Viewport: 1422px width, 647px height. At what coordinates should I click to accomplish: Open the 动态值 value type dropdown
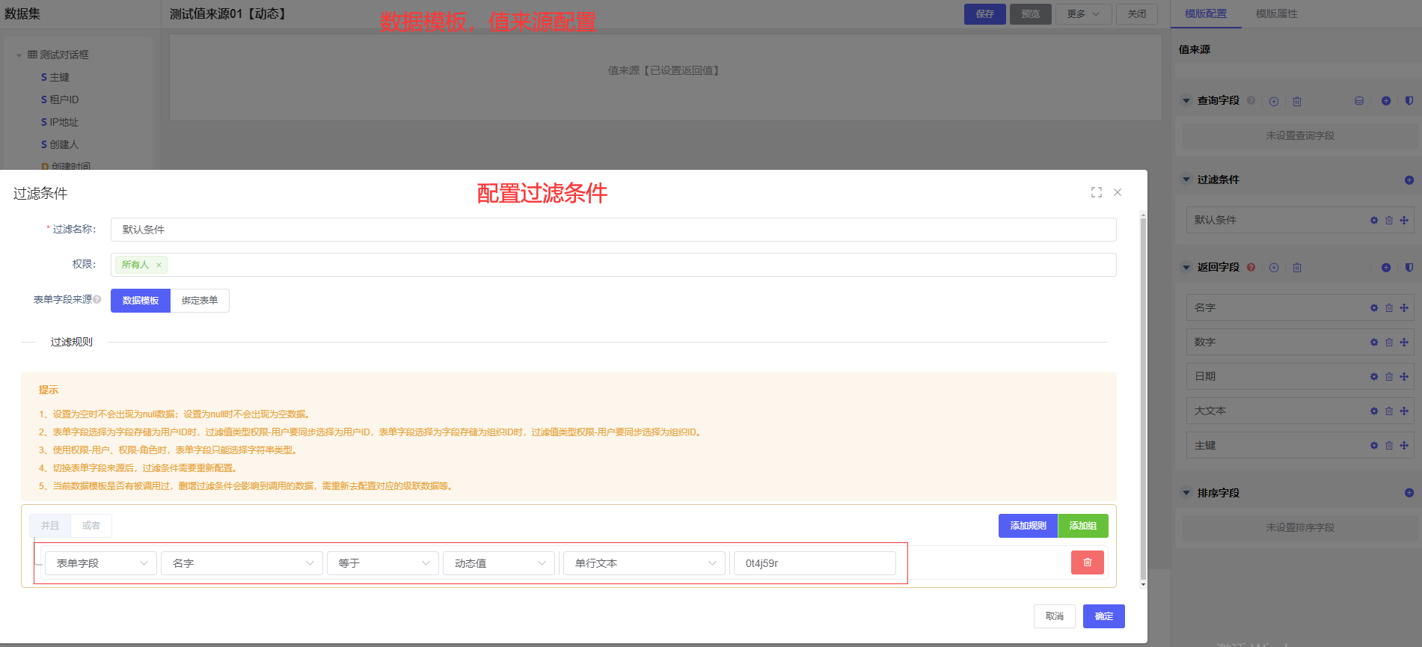(x=499, y=563)
